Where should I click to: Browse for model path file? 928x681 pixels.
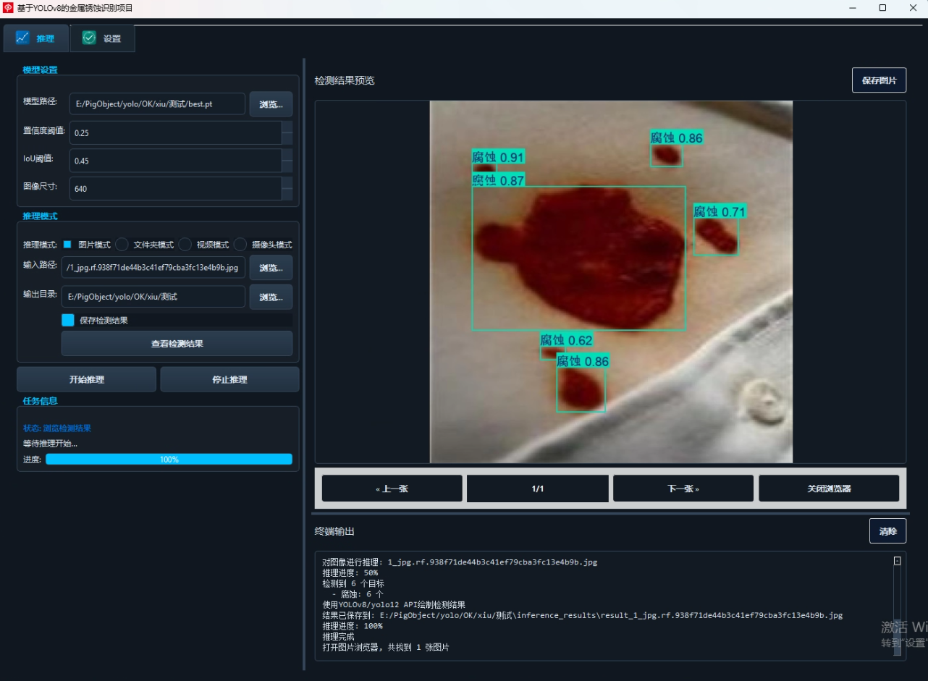pos(271,104)
